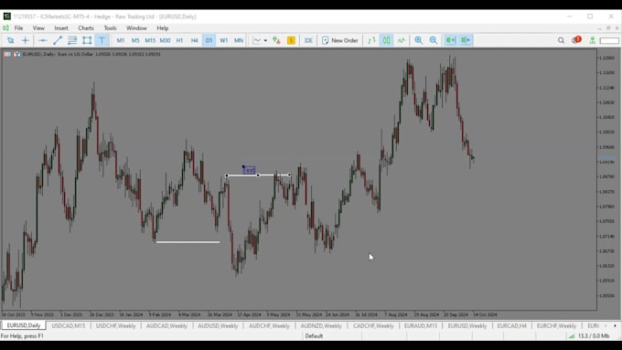Click the New Order button
Screen dimensions: 622x350
pos(340,40)
